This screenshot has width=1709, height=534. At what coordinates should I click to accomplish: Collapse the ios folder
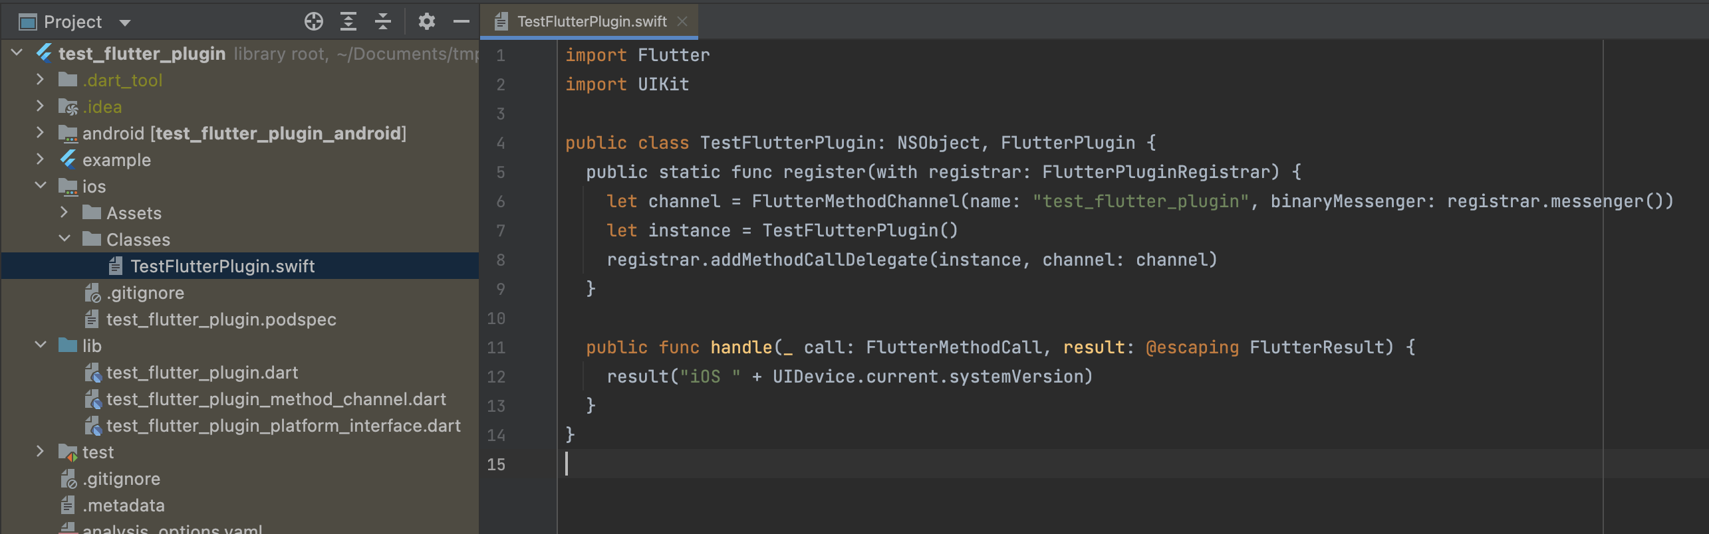pos(41,185)
